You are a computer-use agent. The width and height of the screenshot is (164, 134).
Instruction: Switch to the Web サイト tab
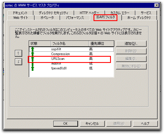point(21,18)
